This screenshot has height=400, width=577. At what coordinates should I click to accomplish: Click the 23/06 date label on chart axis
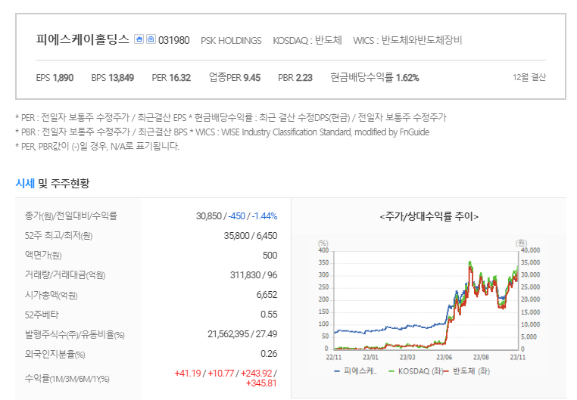click(444, 357)
